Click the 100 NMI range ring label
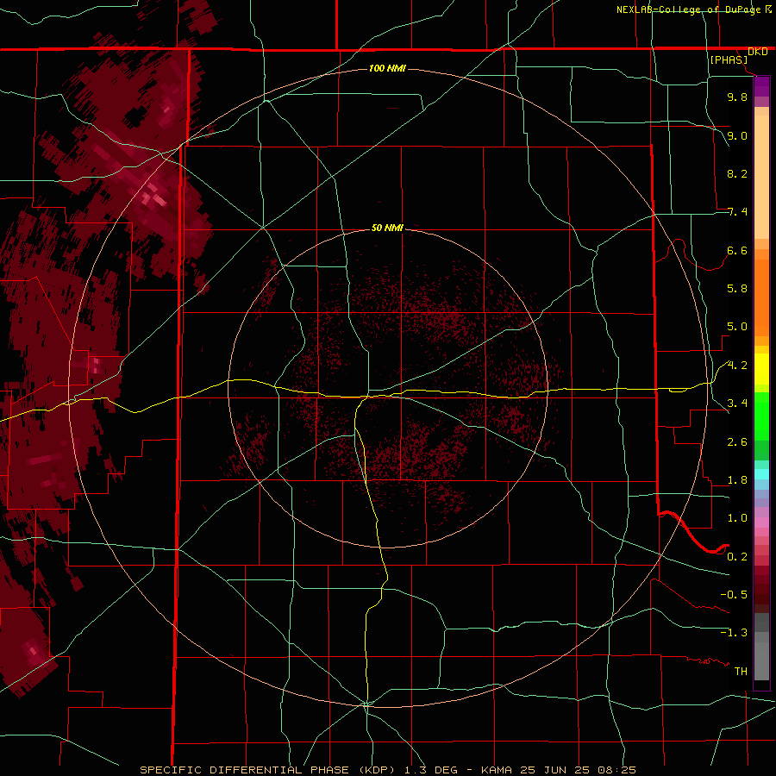 (x=387, y=68)
